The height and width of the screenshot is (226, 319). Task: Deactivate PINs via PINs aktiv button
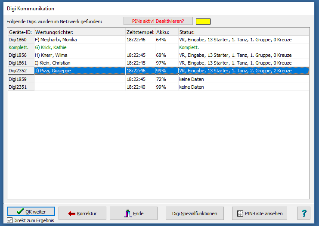(x=158, y=21)
